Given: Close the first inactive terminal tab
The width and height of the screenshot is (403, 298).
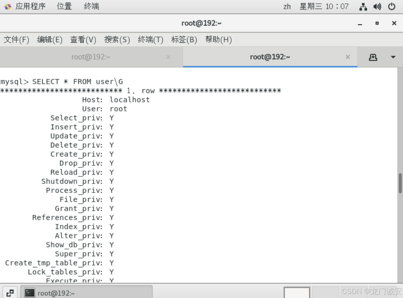Looking at the screenshot, I should (x=168, y=57).
